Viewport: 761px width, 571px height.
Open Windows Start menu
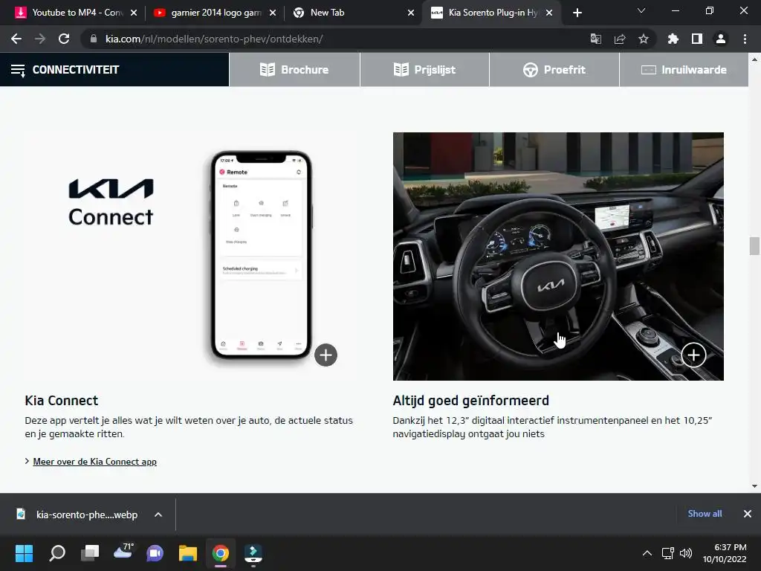point(24,553)
